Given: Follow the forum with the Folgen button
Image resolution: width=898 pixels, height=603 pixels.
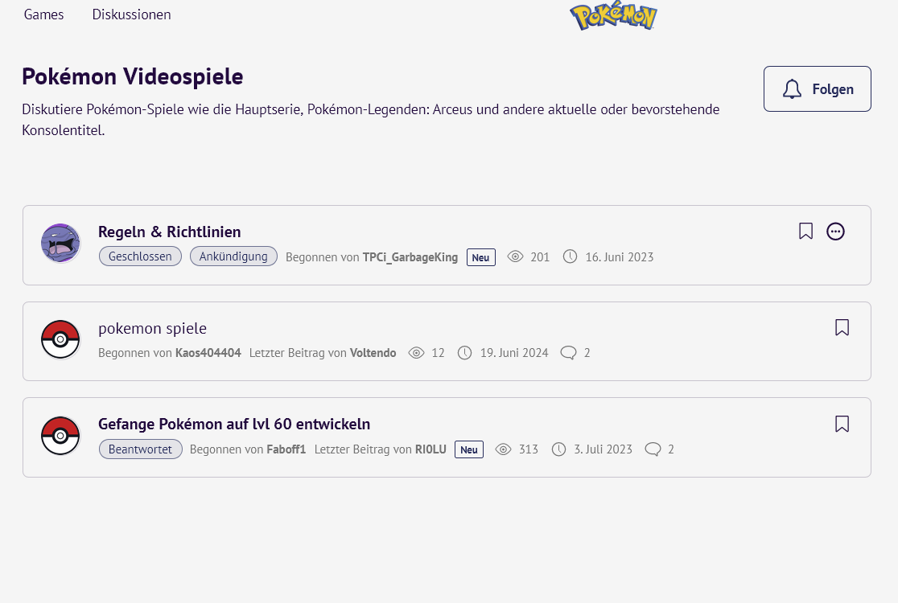Looking at the screenshot, I should [x=818, y=88].
